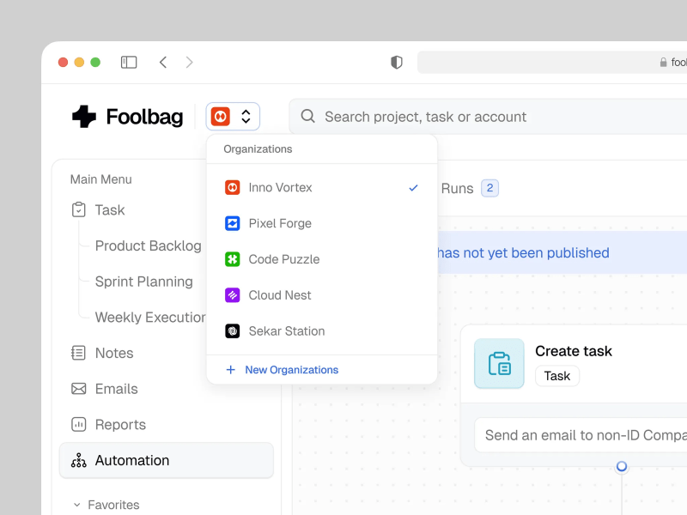Image resolution: width=687 pixels, height=515 pixels.
Task: Switch to Pixel Forge organization
Action: [322, 223]
